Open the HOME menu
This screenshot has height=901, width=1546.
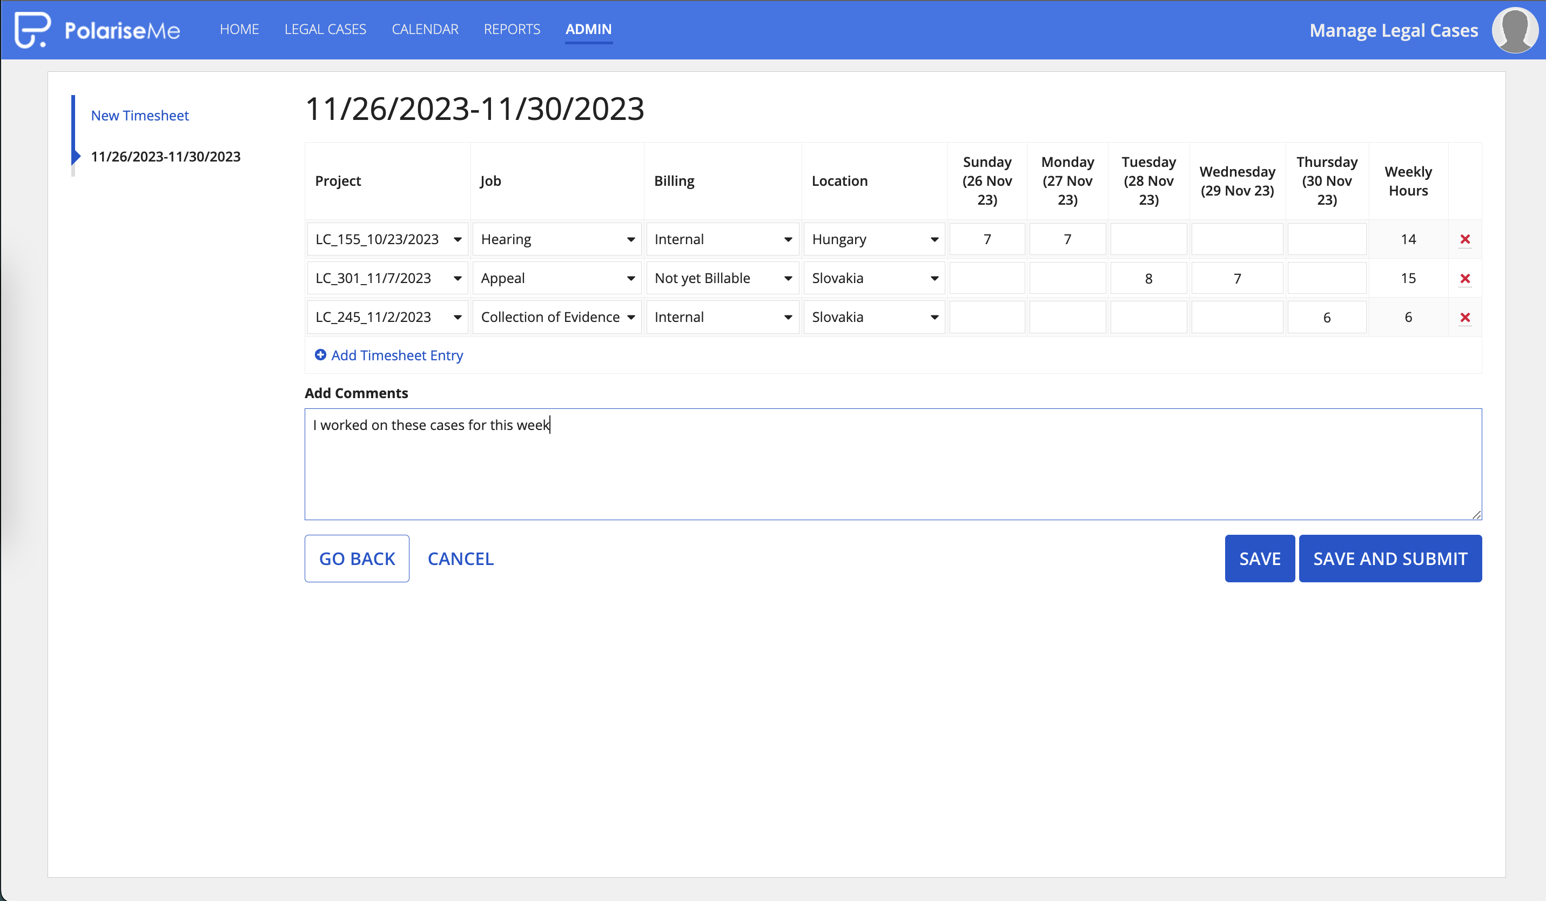click(x=239, y=29)
